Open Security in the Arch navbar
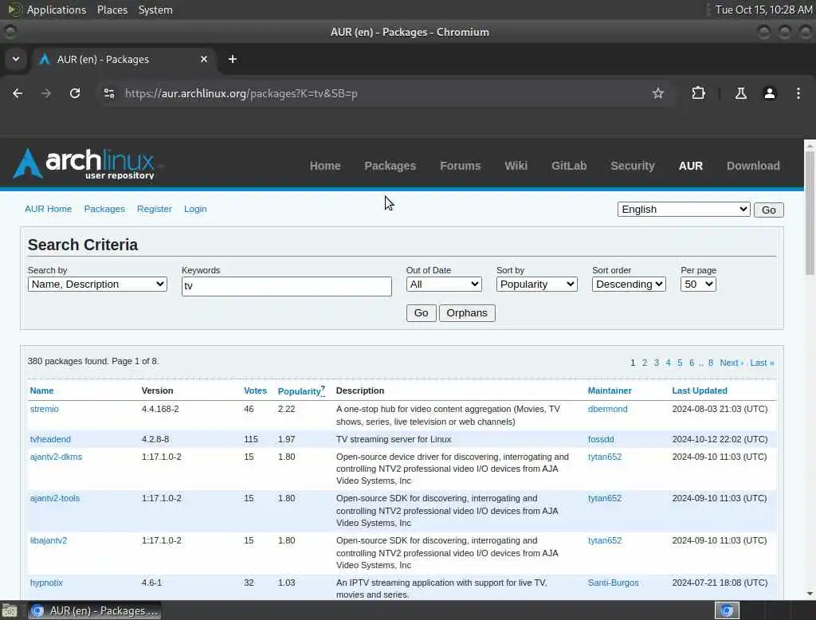Screen dimensions: 816x620 (632, 166)
